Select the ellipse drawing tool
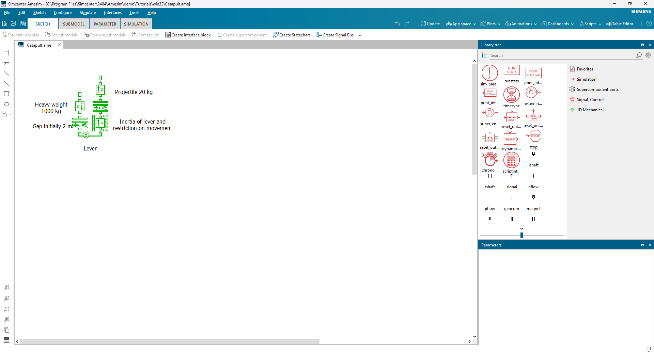 [x=6, y=104]
